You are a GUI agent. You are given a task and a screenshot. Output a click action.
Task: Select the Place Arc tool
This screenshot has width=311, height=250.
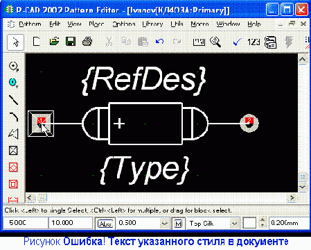(x=13, y=117)
